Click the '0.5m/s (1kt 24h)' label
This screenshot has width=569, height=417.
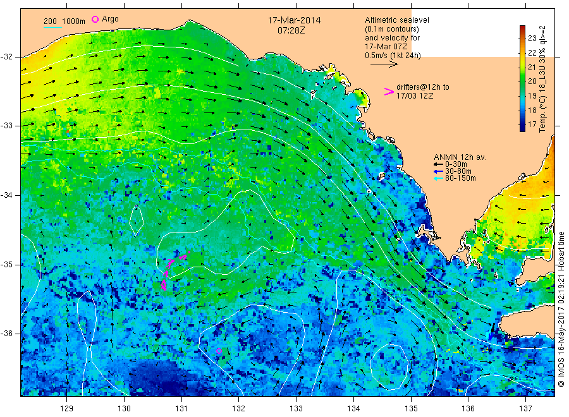[x=393, y=56]
